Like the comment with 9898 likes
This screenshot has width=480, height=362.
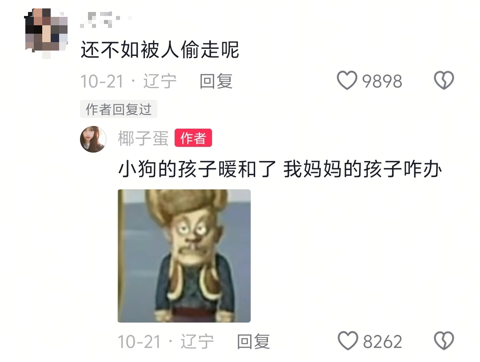pyautogui.click(x=347, y=80)
